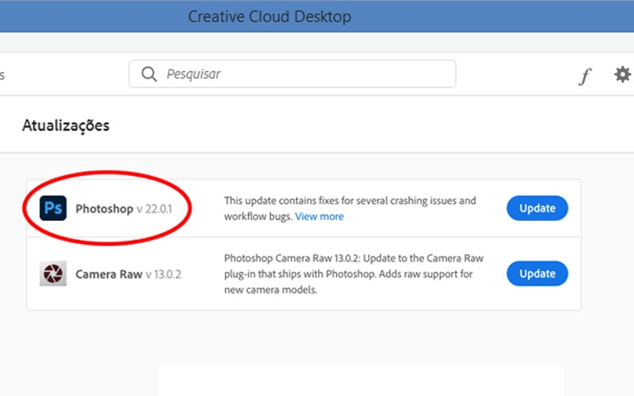
Task: Click the Photoshop crashing issues description text
Action: click(350, 208)
